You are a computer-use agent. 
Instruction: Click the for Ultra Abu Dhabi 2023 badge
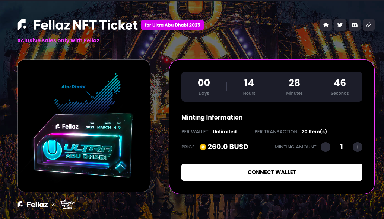click(172, 25)
